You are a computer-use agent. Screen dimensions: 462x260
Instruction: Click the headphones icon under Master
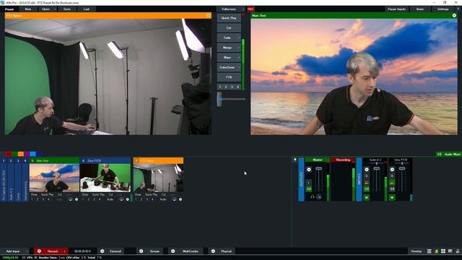click(313, 197)
